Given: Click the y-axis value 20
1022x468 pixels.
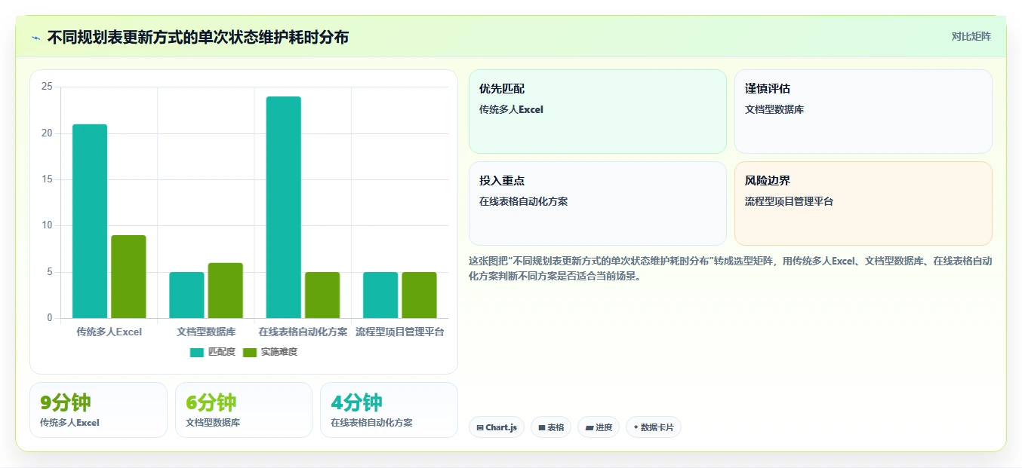Looking at the screenshot, I should click(x=47, y=133).
